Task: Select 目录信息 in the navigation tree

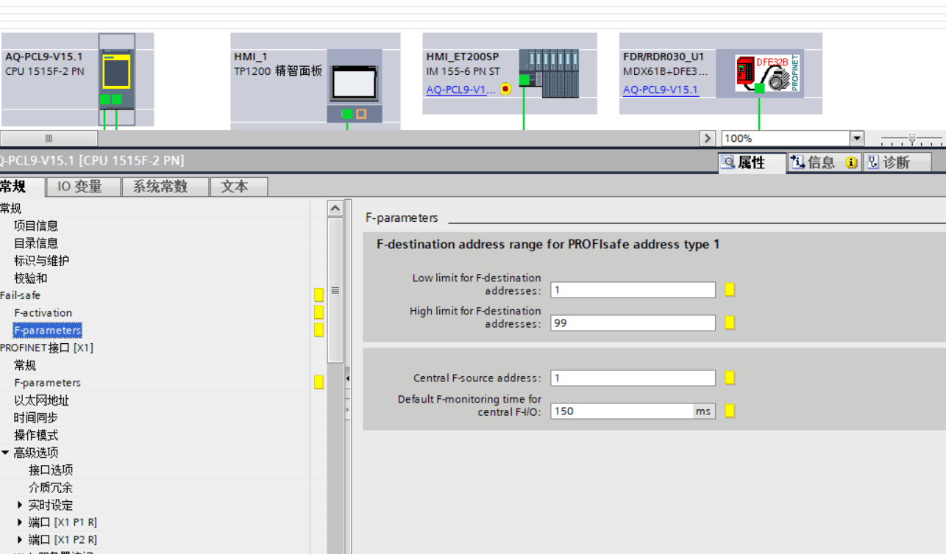Action: pyautogui.click(x=36, y=243)
